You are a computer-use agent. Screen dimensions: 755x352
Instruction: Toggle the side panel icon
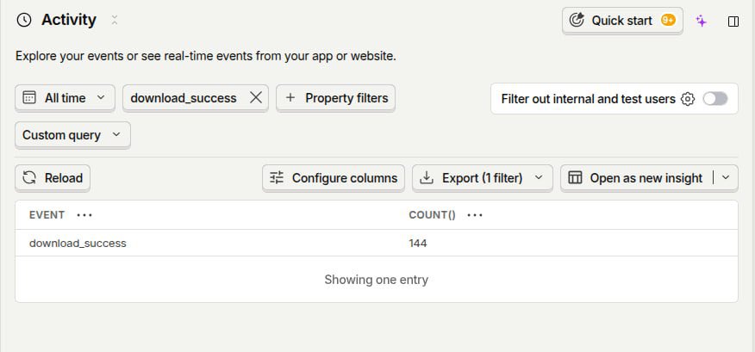tap(733, 22)
